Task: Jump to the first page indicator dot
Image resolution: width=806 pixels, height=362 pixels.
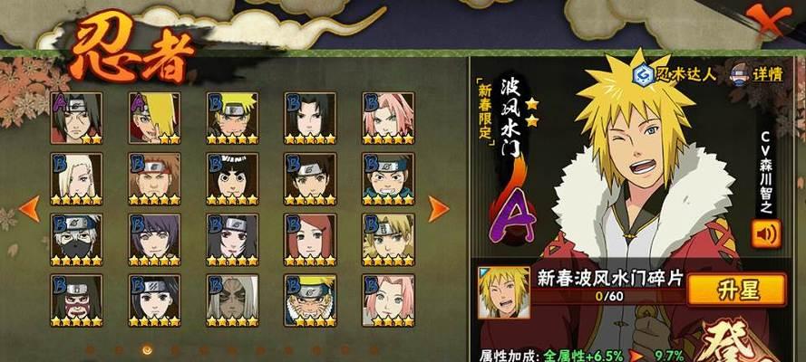Action: pyautogui.click(x=91, y=349)
